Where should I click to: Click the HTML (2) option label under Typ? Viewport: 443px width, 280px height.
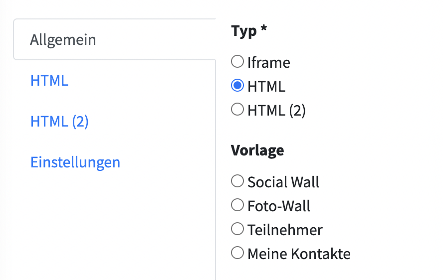pyautogui.click(x=276, y=111)
